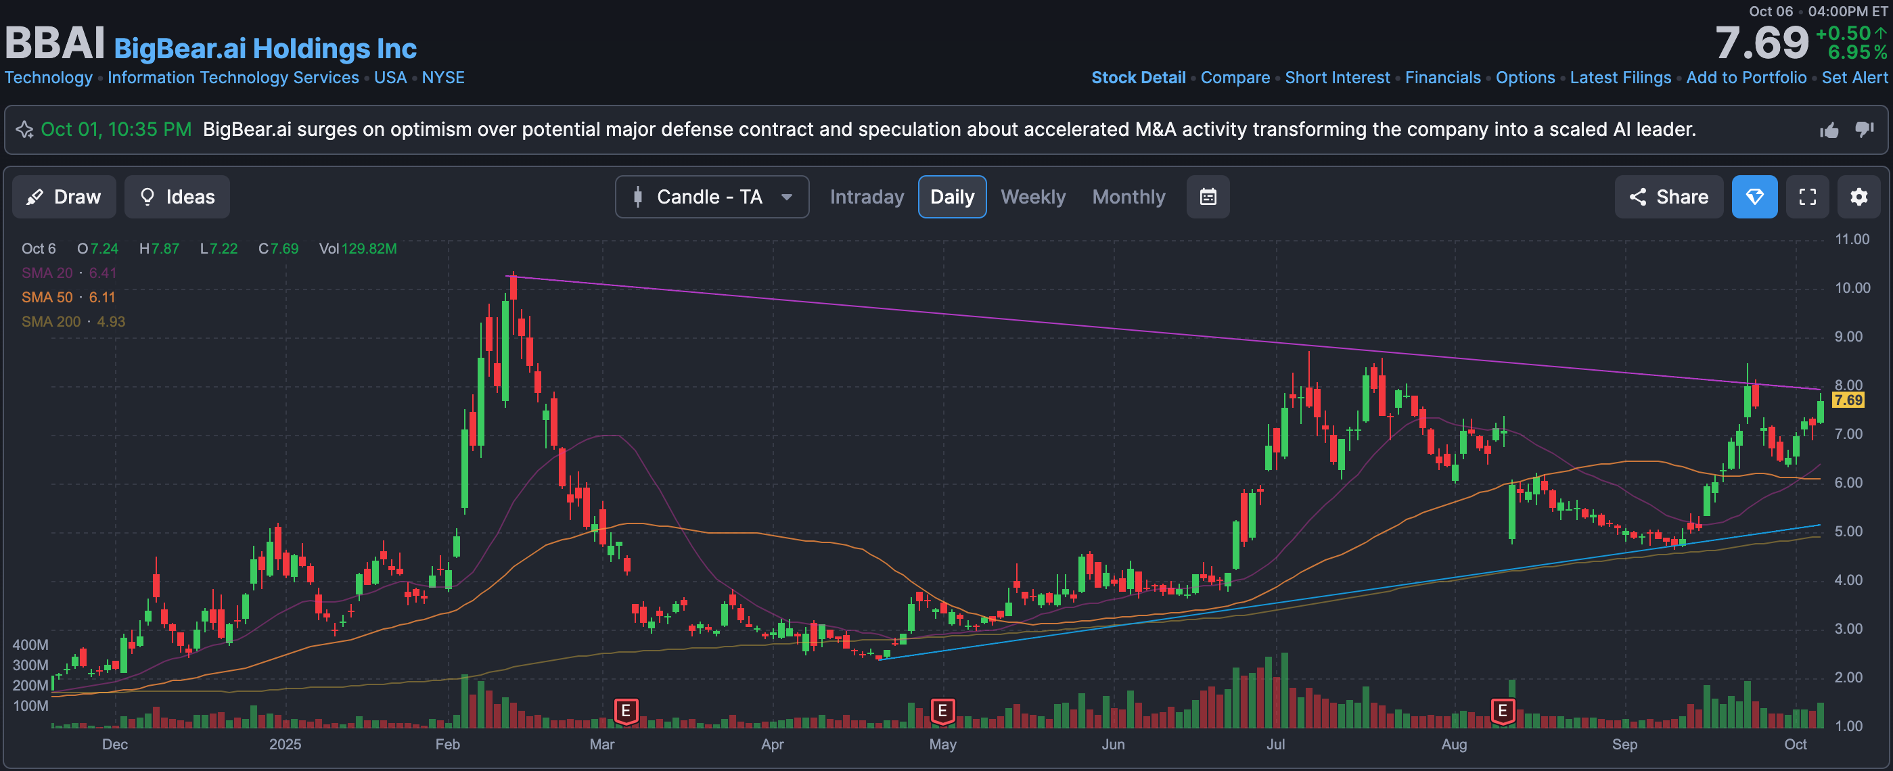
Task: Click the thumbs down icon on news
Action: pos(1865,130)
